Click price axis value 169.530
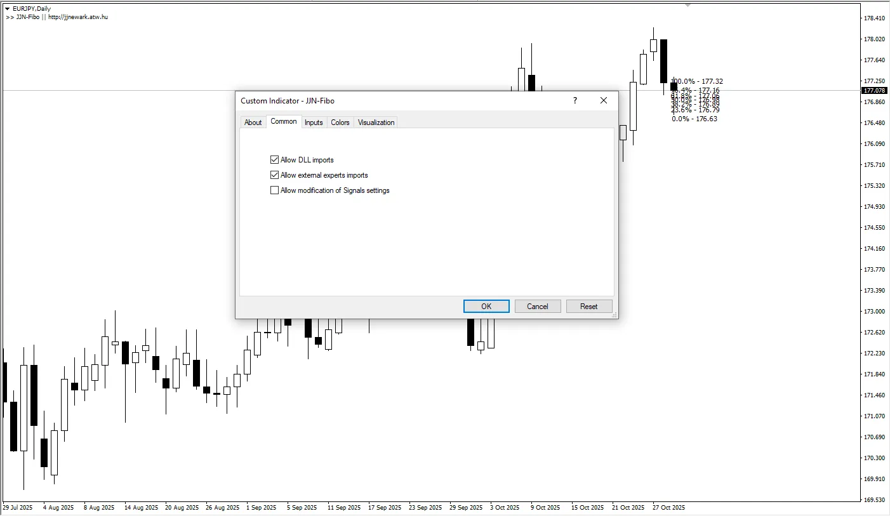 coord(875,500)
